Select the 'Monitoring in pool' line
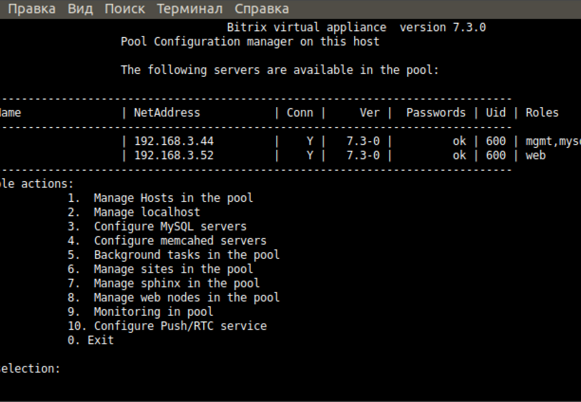The image size is (581, 402). coord(153,311)
